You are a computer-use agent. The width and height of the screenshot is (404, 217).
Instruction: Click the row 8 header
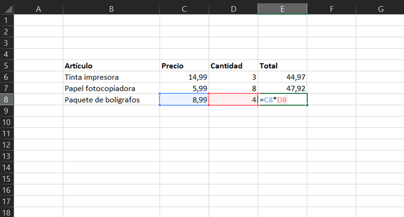click(x=7, y=99)
